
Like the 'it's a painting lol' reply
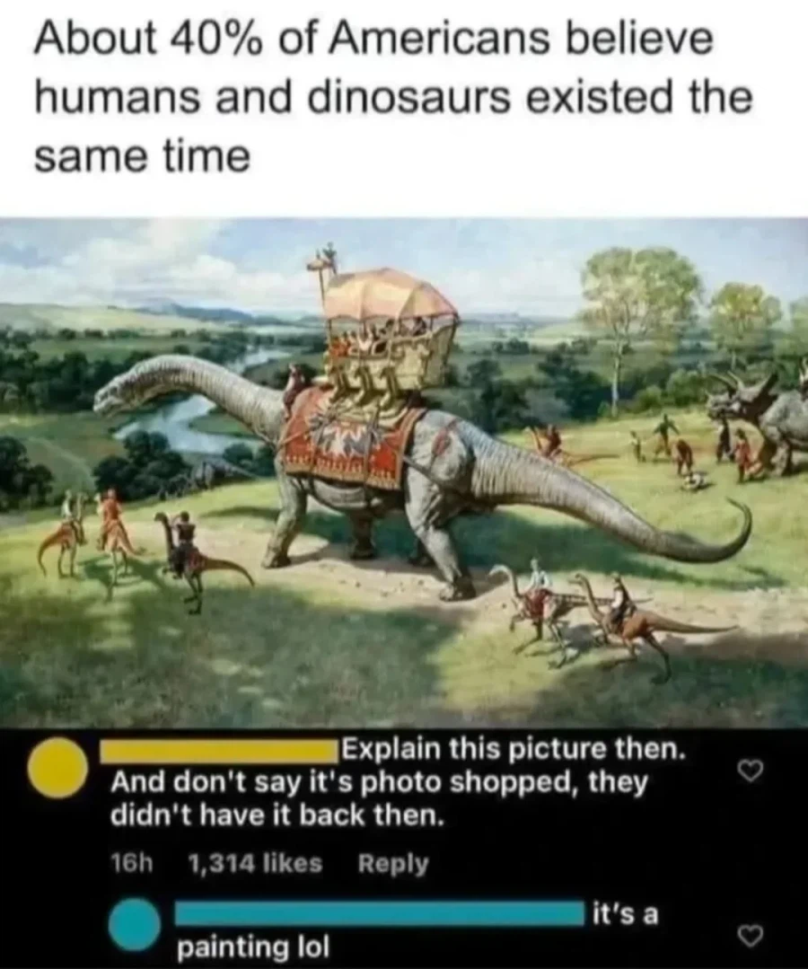pos(751,937)
